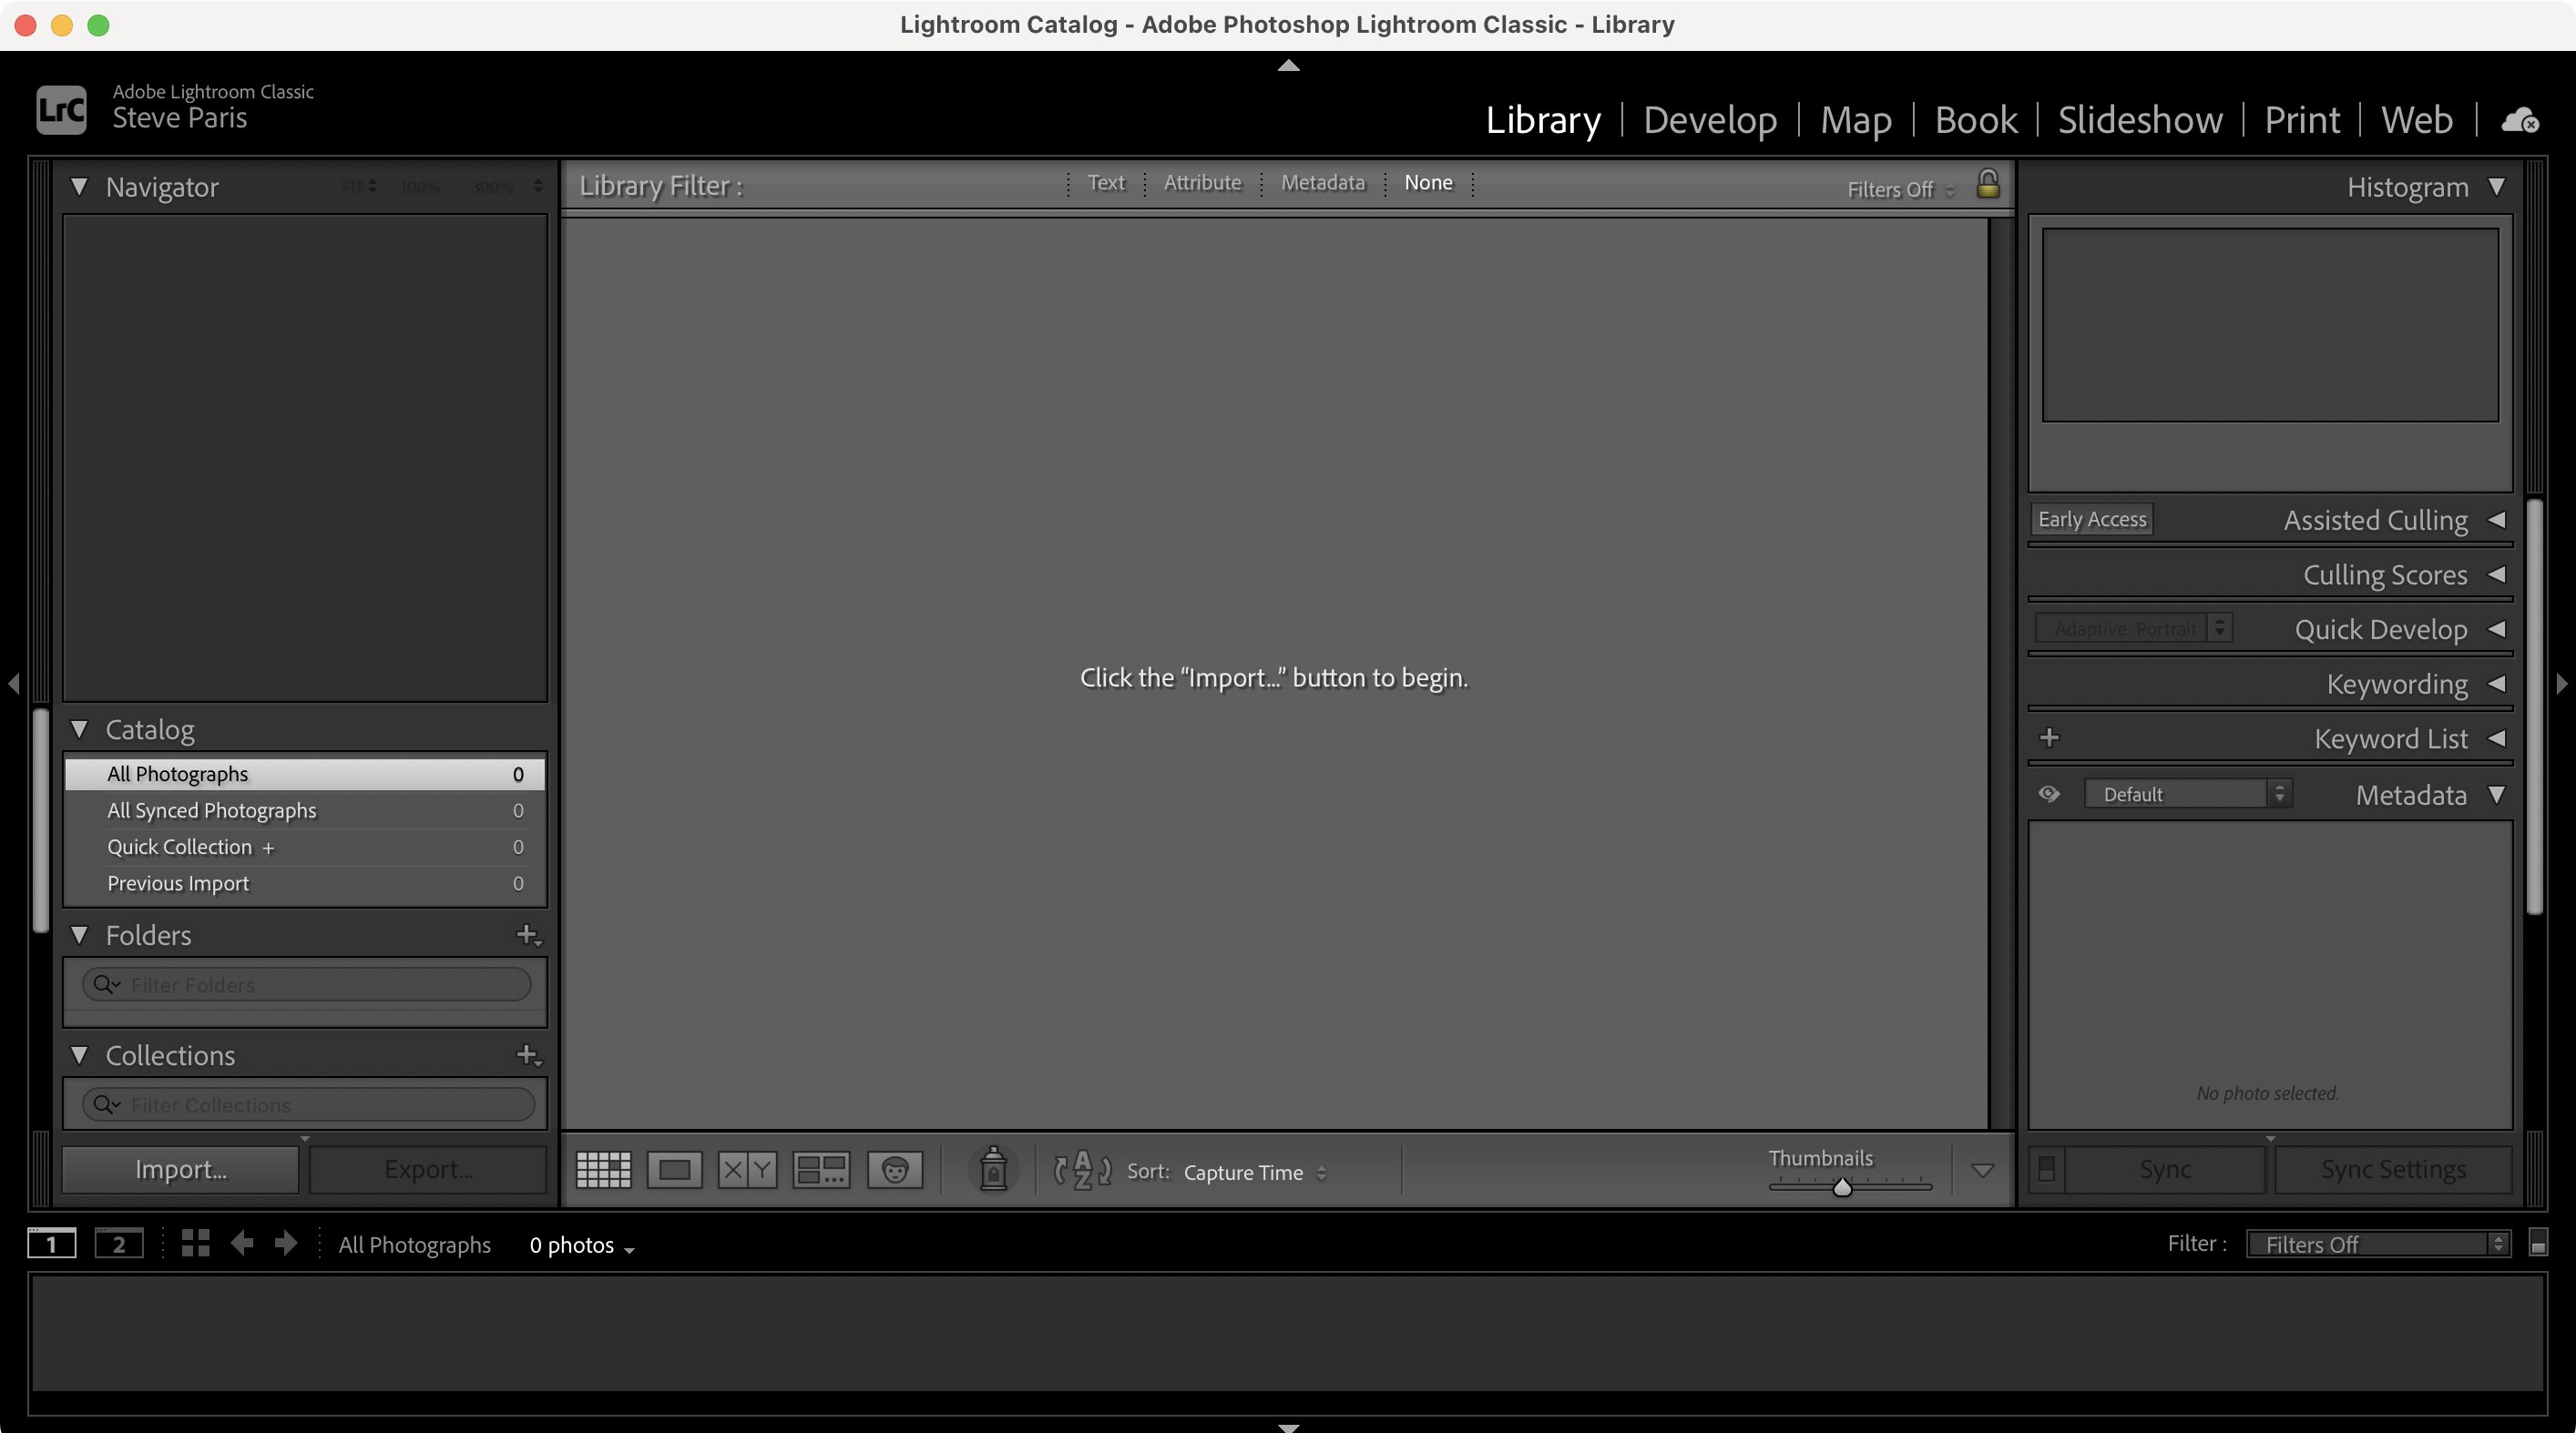
Task: Open the Filters Off dropdown in the filmstrip
Action: [2378, 1245]
